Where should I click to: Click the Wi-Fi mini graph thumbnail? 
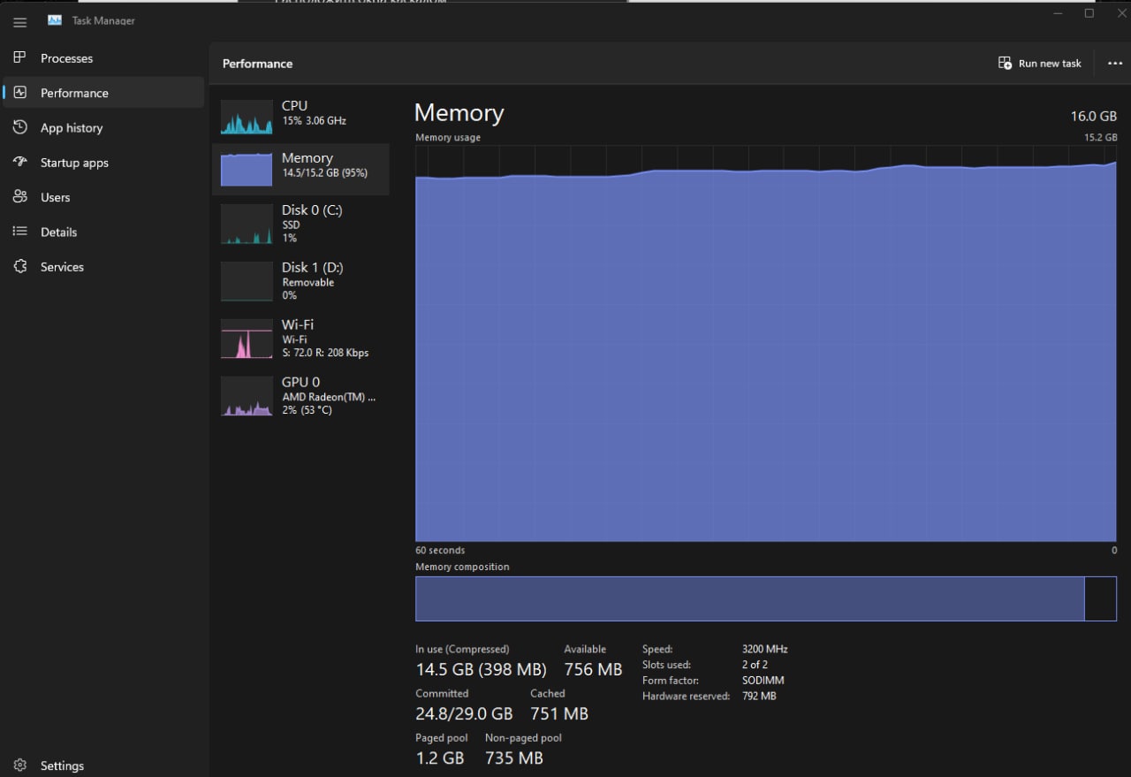click(247, 339)
